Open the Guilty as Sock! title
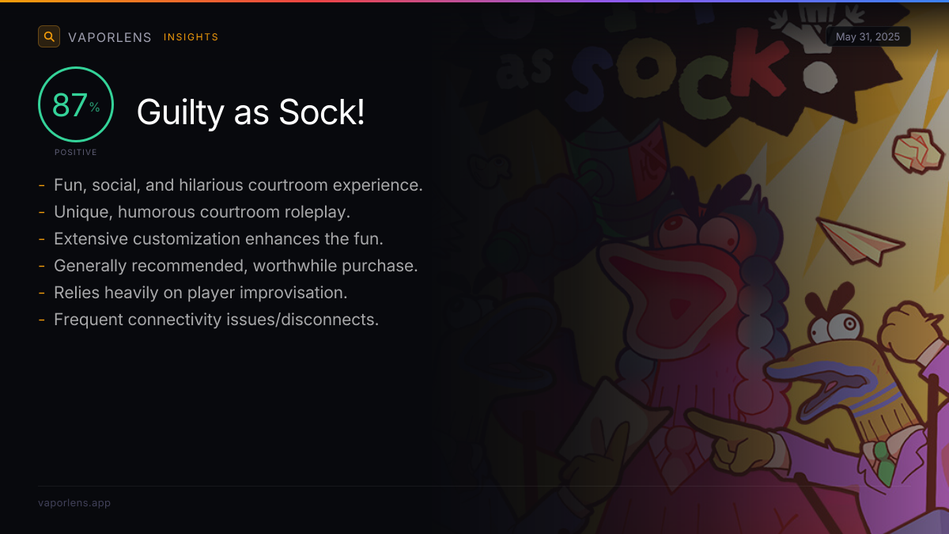949x534 pixels. tap(251, 112)
